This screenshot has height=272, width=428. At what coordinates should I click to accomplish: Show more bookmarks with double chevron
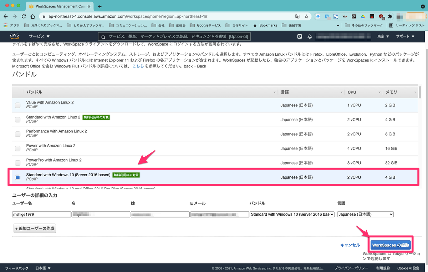point(338,26)
